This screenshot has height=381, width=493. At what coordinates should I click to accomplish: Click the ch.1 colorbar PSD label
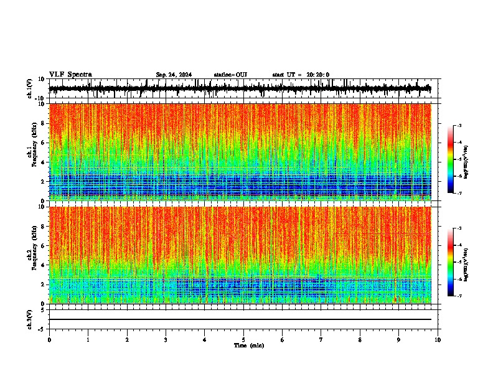click(x=466, y=162)
